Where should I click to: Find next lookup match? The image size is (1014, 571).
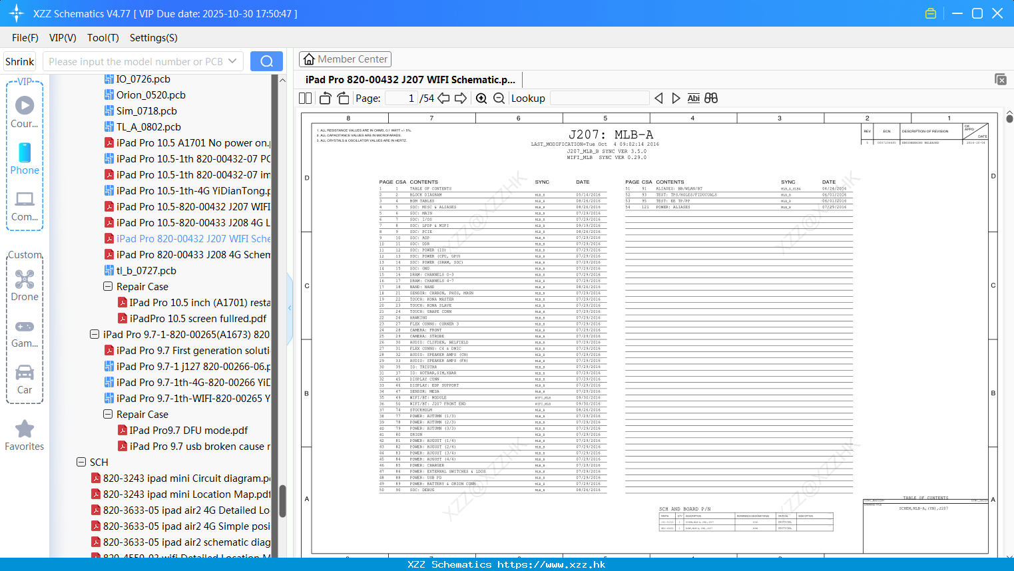[x=676, y=98]
